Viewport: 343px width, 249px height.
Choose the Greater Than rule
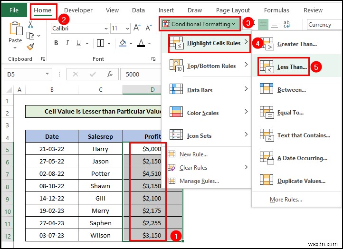[x=296, y=44]
